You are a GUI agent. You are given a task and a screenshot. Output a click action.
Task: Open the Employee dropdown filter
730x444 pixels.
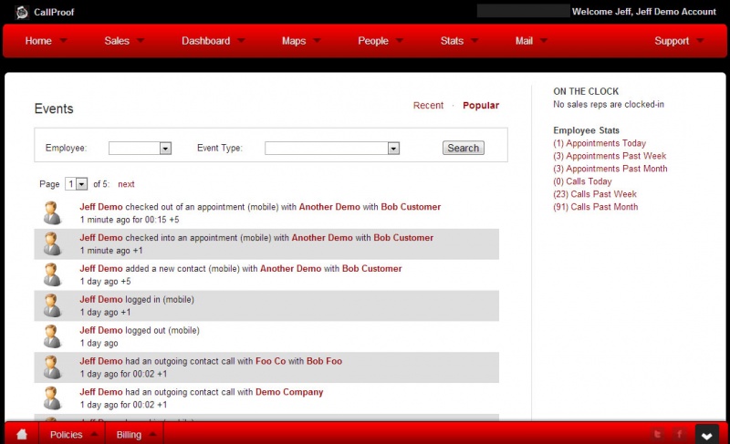pos(141,148)
